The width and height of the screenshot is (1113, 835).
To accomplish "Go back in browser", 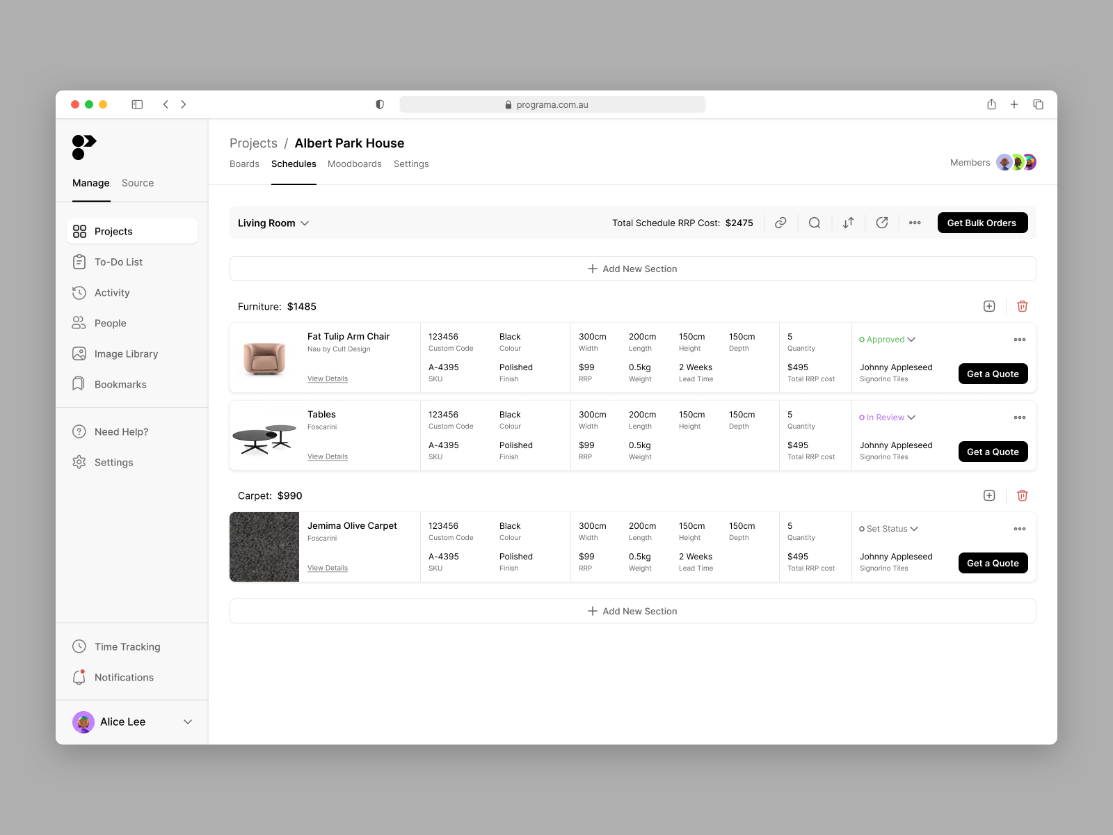I will coord(166,104).
